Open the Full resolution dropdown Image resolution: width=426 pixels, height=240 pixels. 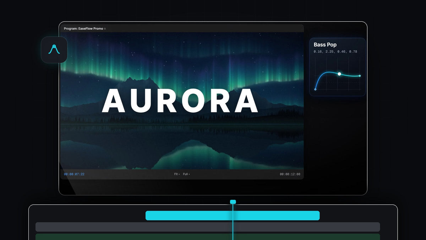coord(186,174)
